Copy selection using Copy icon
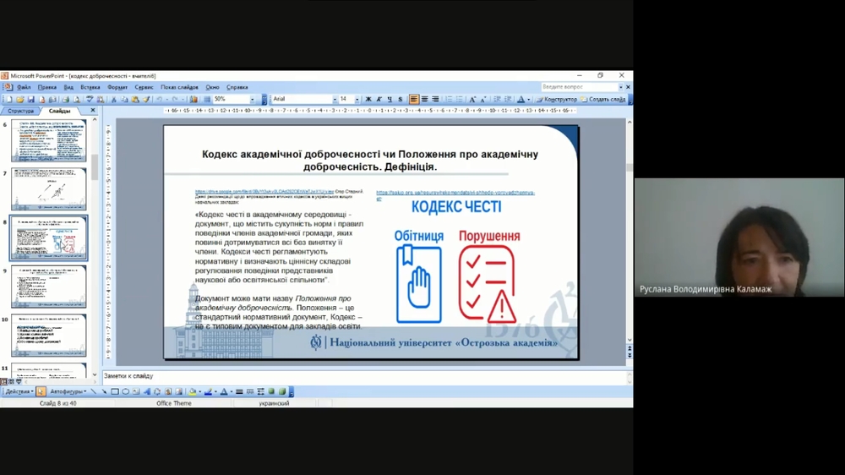The height and width of the screenshot is (475, 845). pyautogui.click(x=124, y=99)
